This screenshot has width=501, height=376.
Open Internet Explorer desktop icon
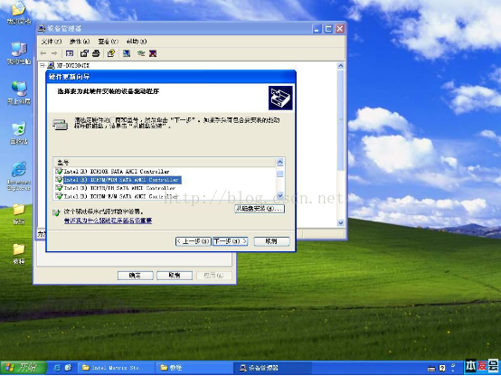click(x=19, y=176)
